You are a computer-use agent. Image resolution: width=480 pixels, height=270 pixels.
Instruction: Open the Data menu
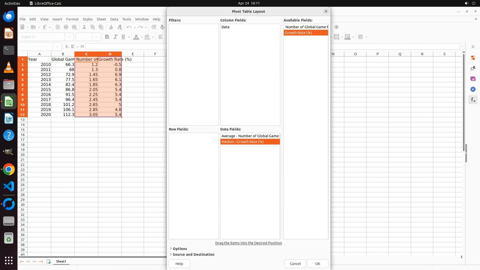coord(114,19)
